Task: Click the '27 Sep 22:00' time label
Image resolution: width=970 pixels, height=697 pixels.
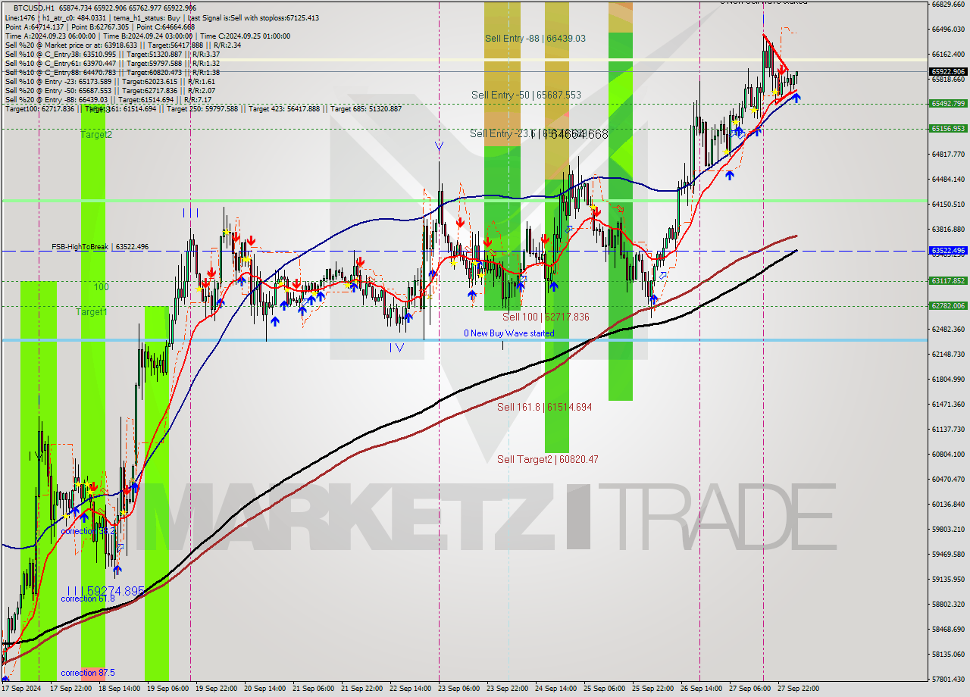Action: tap(798, 689)
